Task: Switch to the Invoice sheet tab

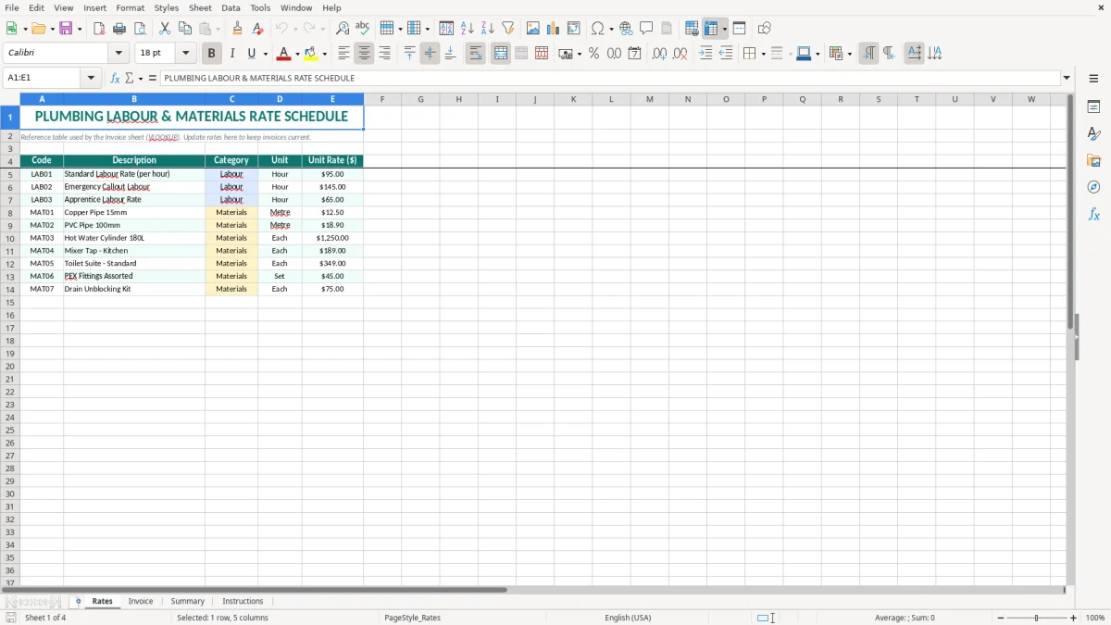Action: 141,601
